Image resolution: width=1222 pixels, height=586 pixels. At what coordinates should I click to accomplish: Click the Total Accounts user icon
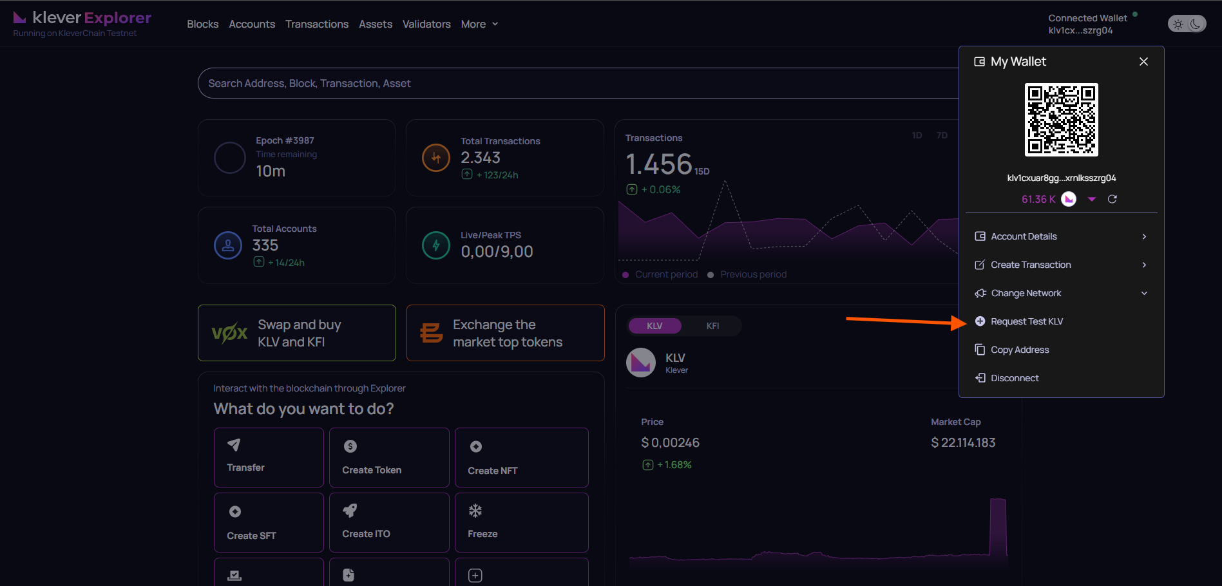(228, 245)
